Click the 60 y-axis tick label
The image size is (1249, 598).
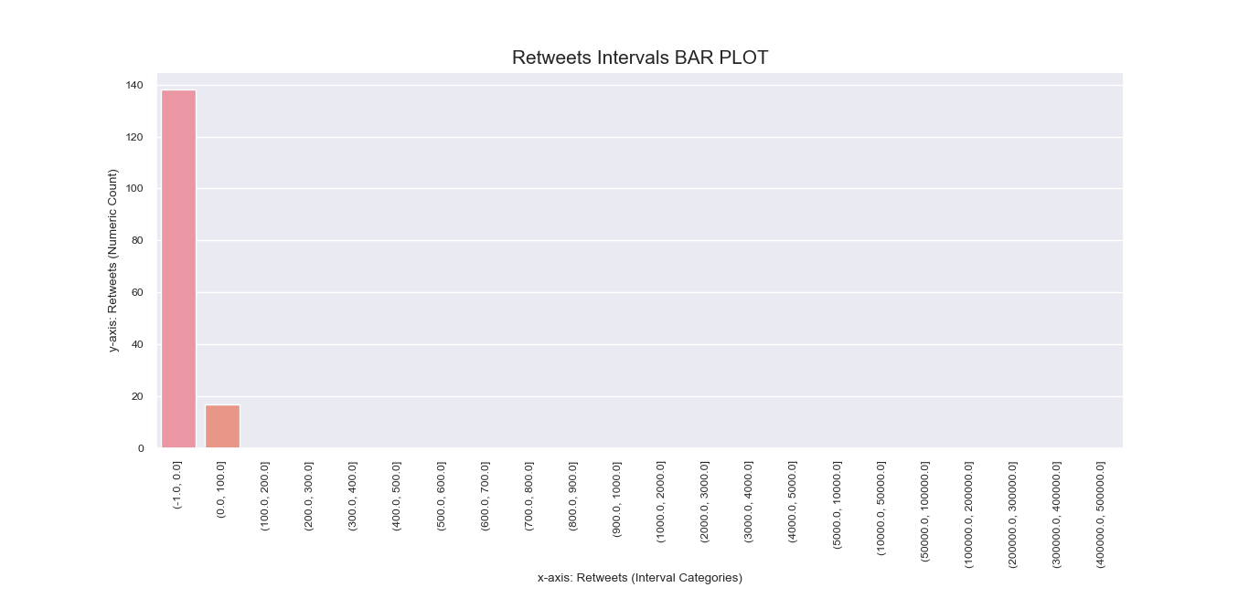[137, 292]
